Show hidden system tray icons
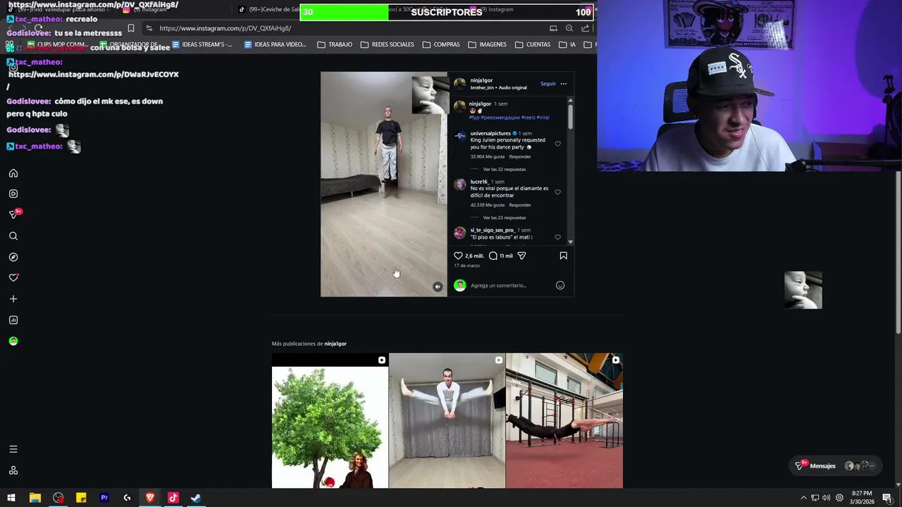The image size is (902, 507). 803,498
